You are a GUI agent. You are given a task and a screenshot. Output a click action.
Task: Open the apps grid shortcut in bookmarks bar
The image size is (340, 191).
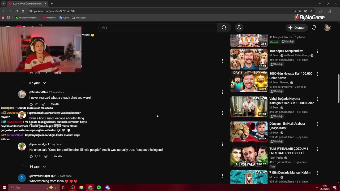coord(8,18)
